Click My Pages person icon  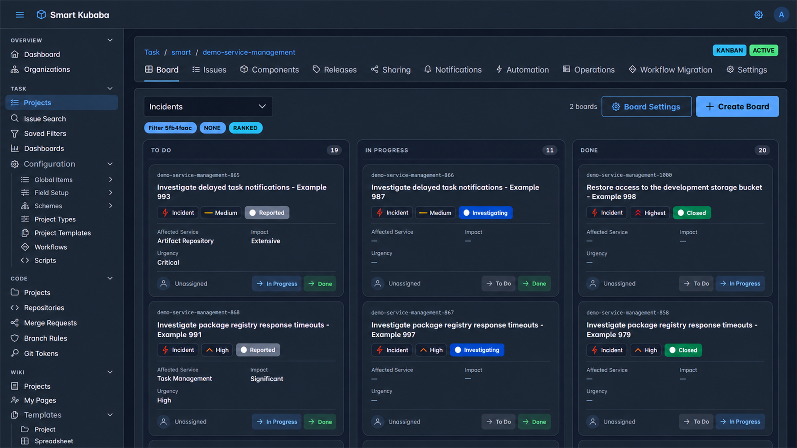pos(15,400)
